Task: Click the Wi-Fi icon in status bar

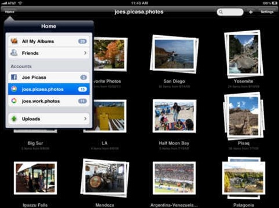Action: (20, 3)
